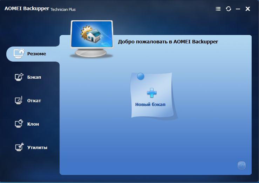Click the welcome monitor house image
Screen dimensions: 259x183
(92, 39)
